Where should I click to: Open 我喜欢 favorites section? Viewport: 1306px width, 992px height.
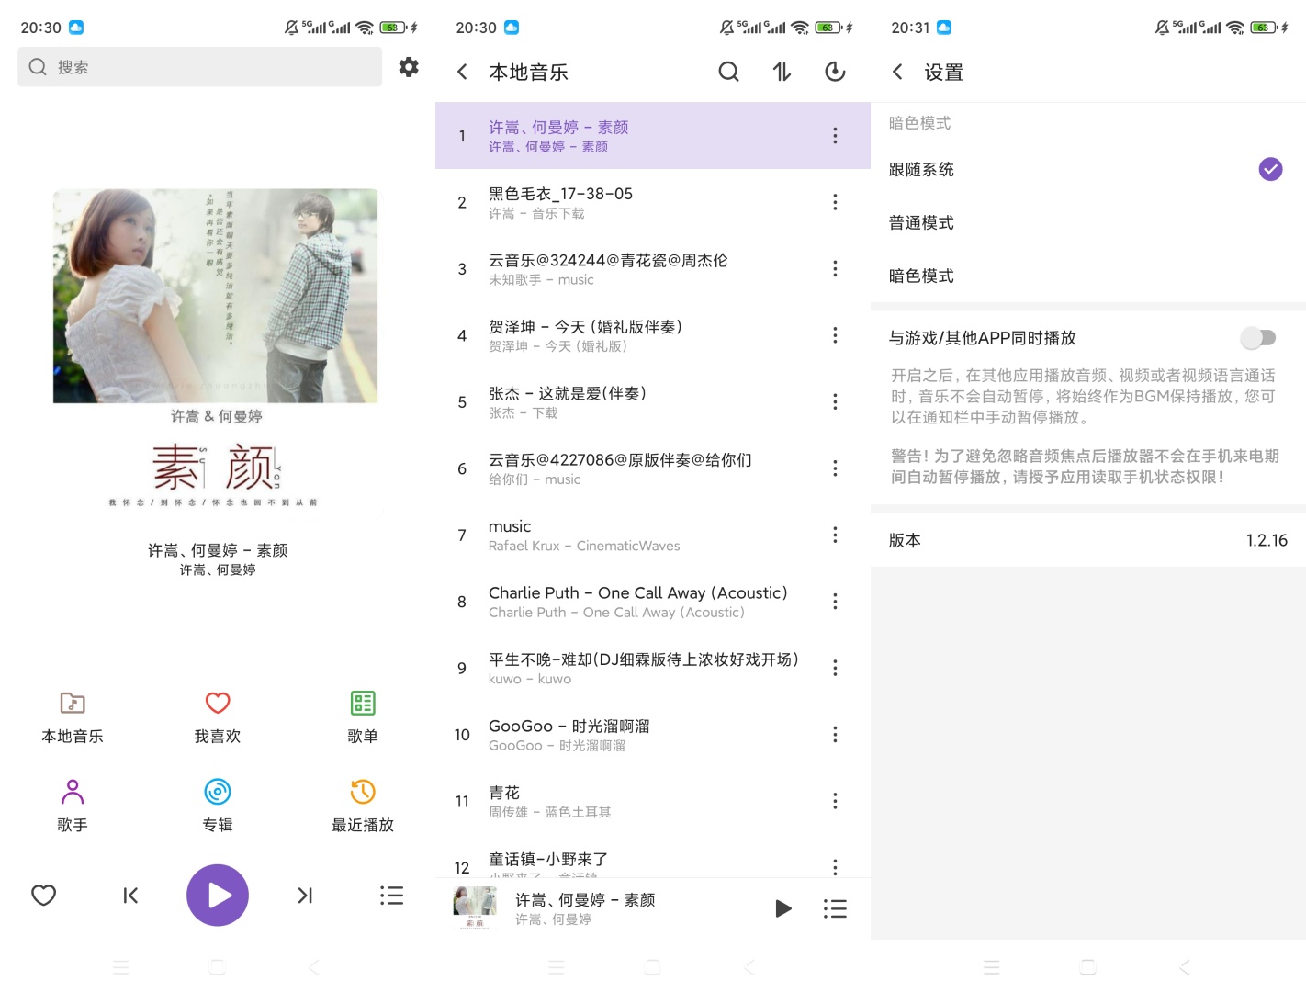pos(217,716)
